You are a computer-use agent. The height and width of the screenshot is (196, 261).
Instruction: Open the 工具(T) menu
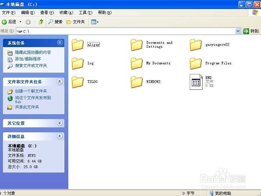tap(86, 13)
